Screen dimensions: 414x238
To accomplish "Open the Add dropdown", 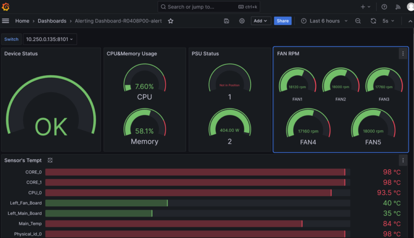I will click(260, 21).
